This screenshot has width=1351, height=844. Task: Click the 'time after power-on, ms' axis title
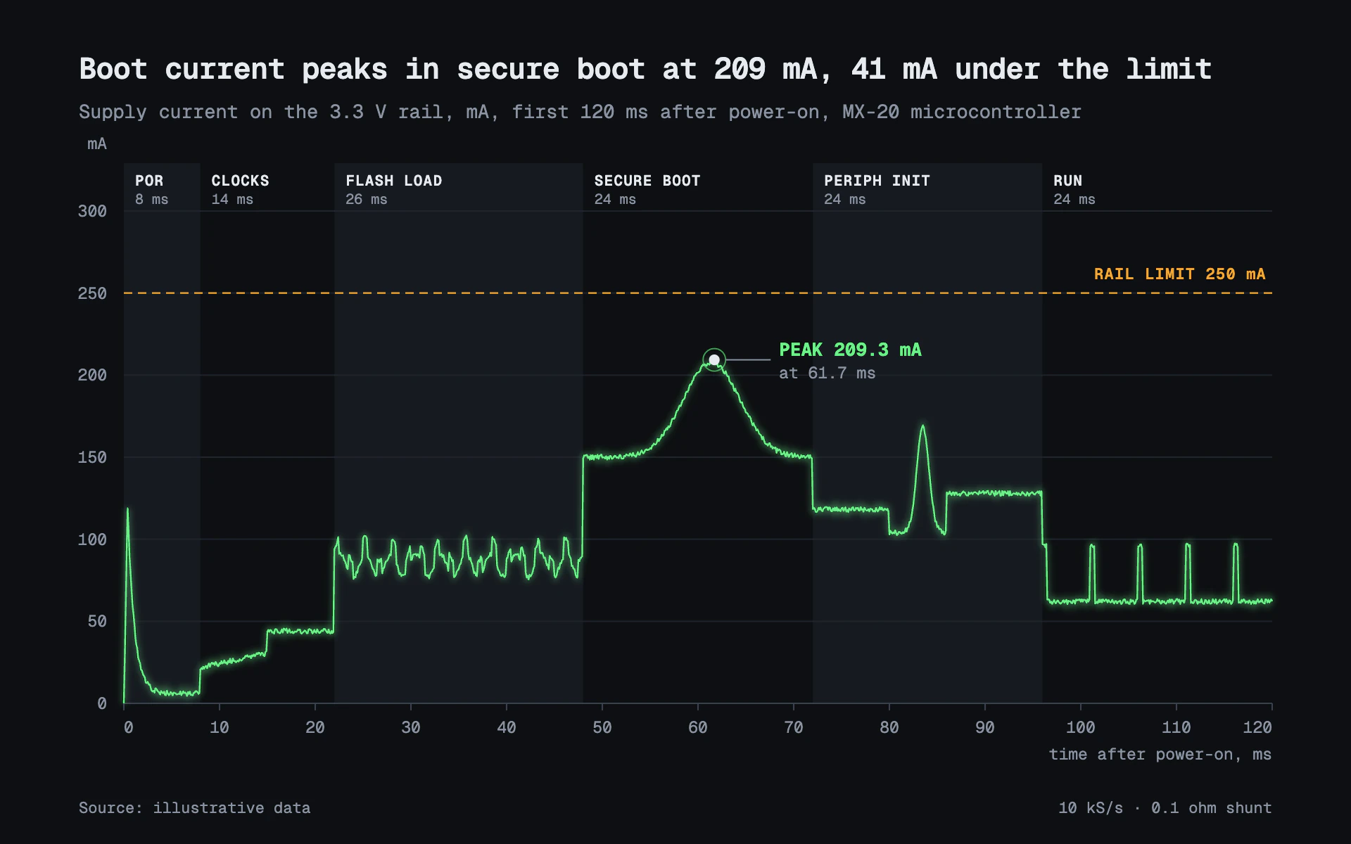(x=1160, y=755)
